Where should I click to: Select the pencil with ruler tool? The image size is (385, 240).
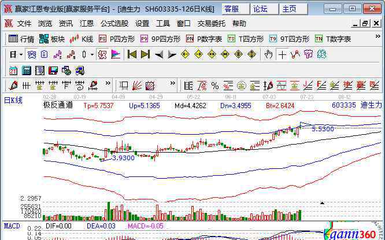pyautogui.click(x=93, y=86)
